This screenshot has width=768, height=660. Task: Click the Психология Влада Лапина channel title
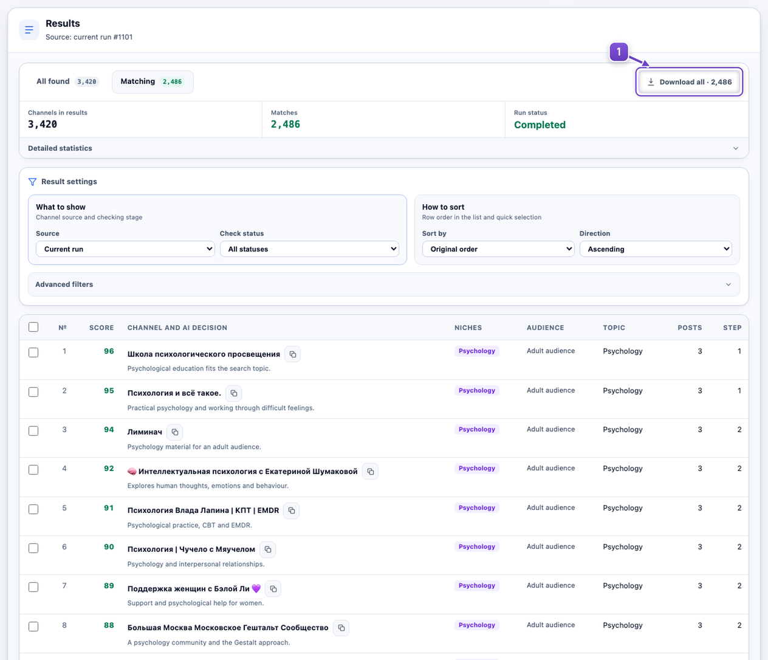(x=204, y=510)
